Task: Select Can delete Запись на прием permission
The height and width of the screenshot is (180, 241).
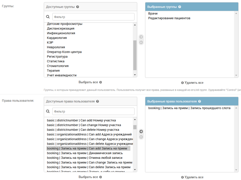Action: [x=89, y=167]
